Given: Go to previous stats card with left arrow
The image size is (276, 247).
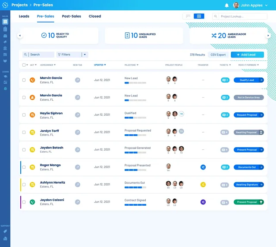Looking at the screenshot, I should [20, 35].
